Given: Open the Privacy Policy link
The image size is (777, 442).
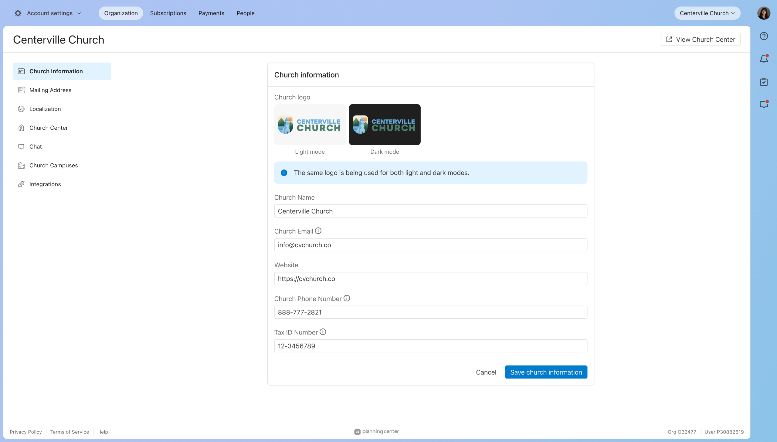Looking at the screenshot, I should pyautogui.click(x=26, y=432).
